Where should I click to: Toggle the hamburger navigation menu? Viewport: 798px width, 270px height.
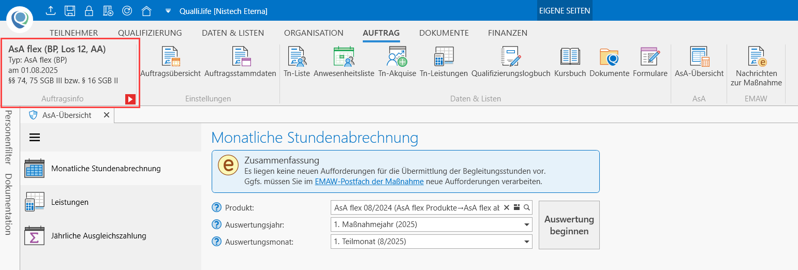pyautogui.click(x=35, y=137)
